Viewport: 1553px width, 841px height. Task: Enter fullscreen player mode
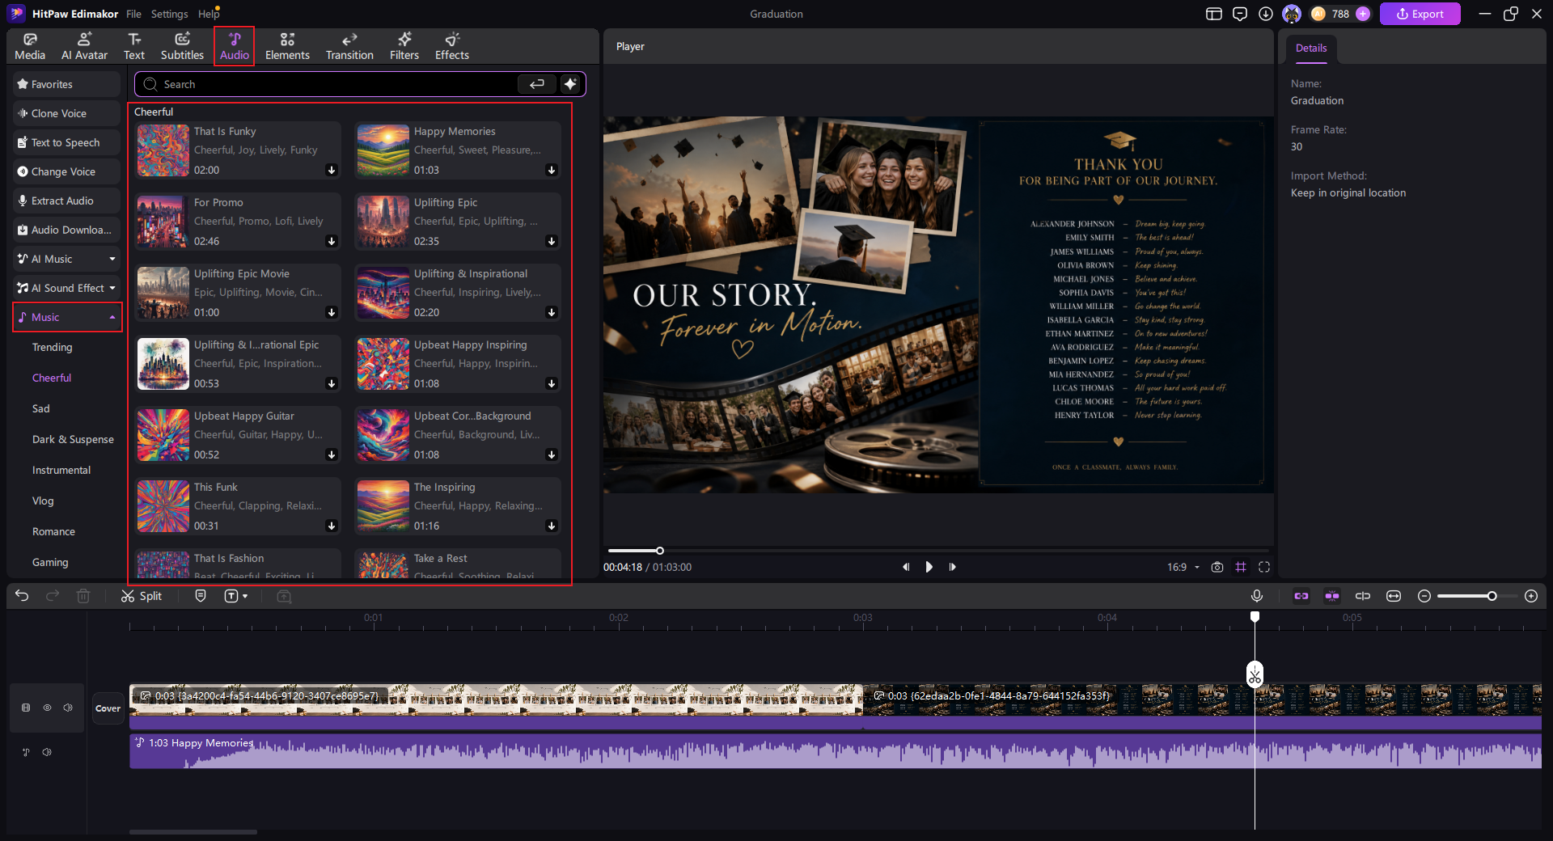1264,567
